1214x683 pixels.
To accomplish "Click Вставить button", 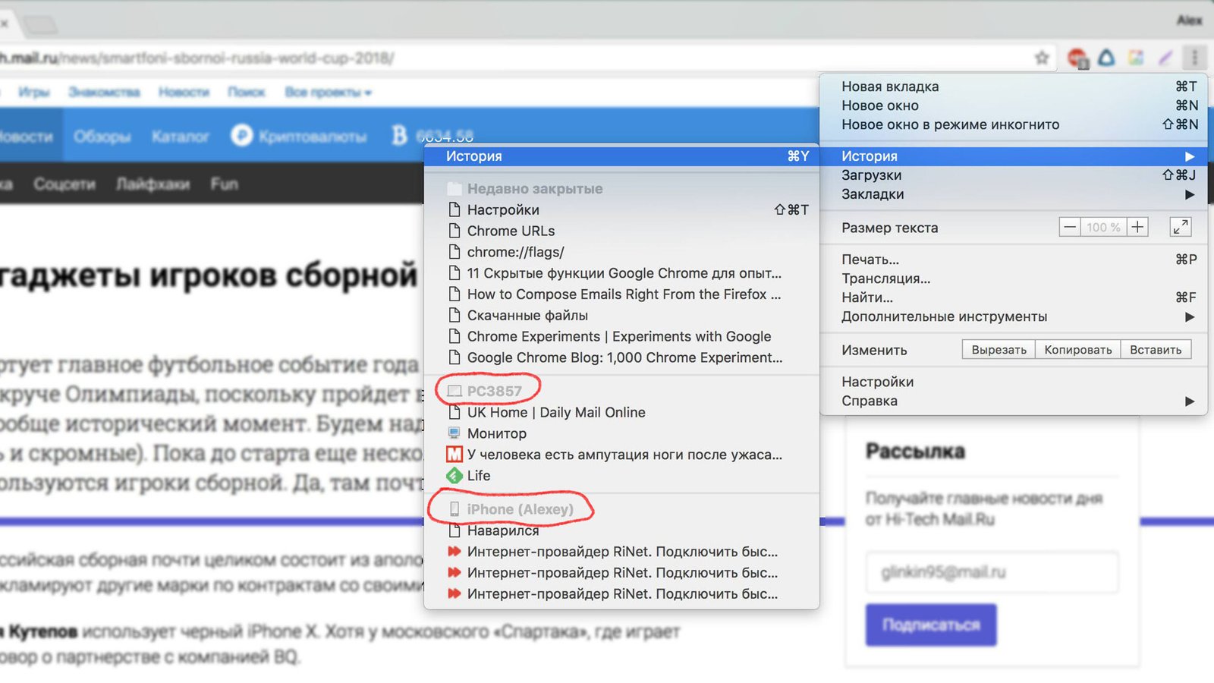I will [1156, 350].
